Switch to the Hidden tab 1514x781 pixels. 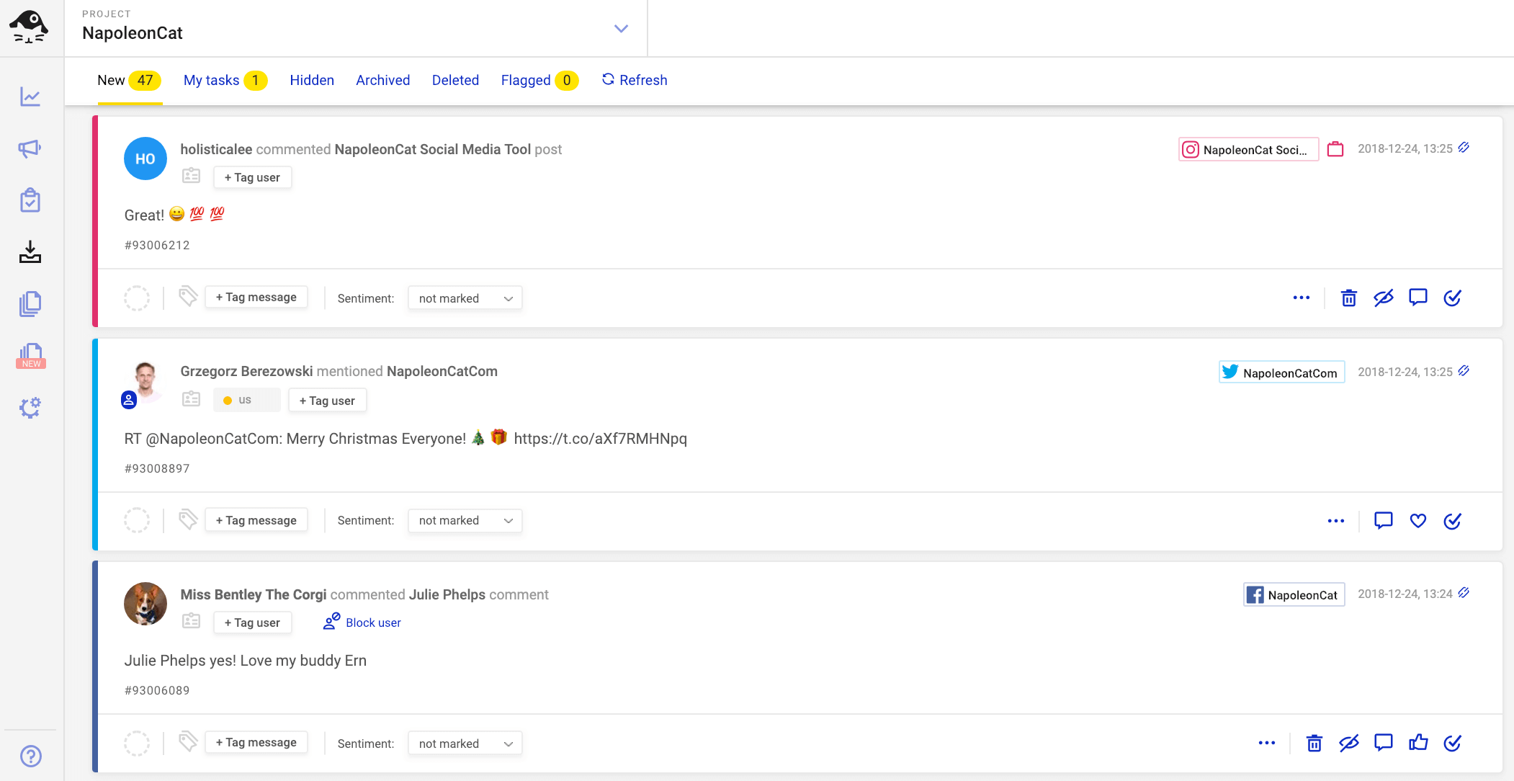coord(312,80)
